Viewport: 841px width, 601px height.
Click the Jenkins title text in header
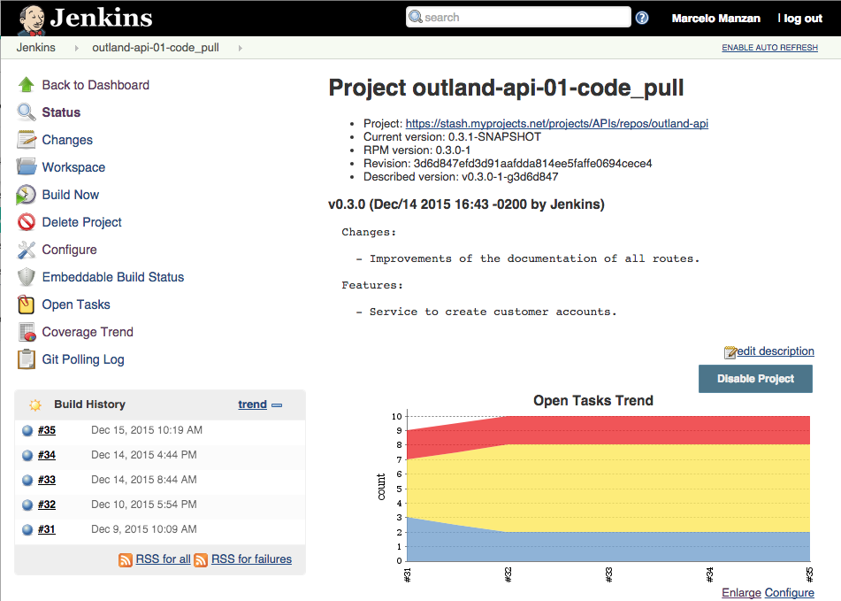pos(102,18)
